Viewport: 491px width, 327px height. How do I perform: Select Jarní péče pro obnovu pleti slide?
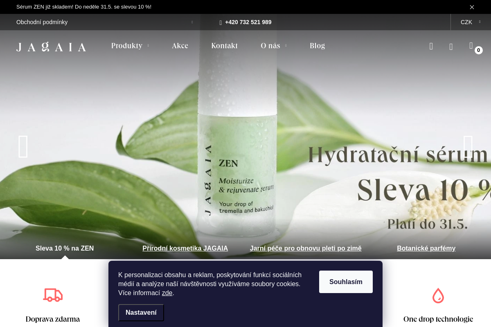(306, 248)
